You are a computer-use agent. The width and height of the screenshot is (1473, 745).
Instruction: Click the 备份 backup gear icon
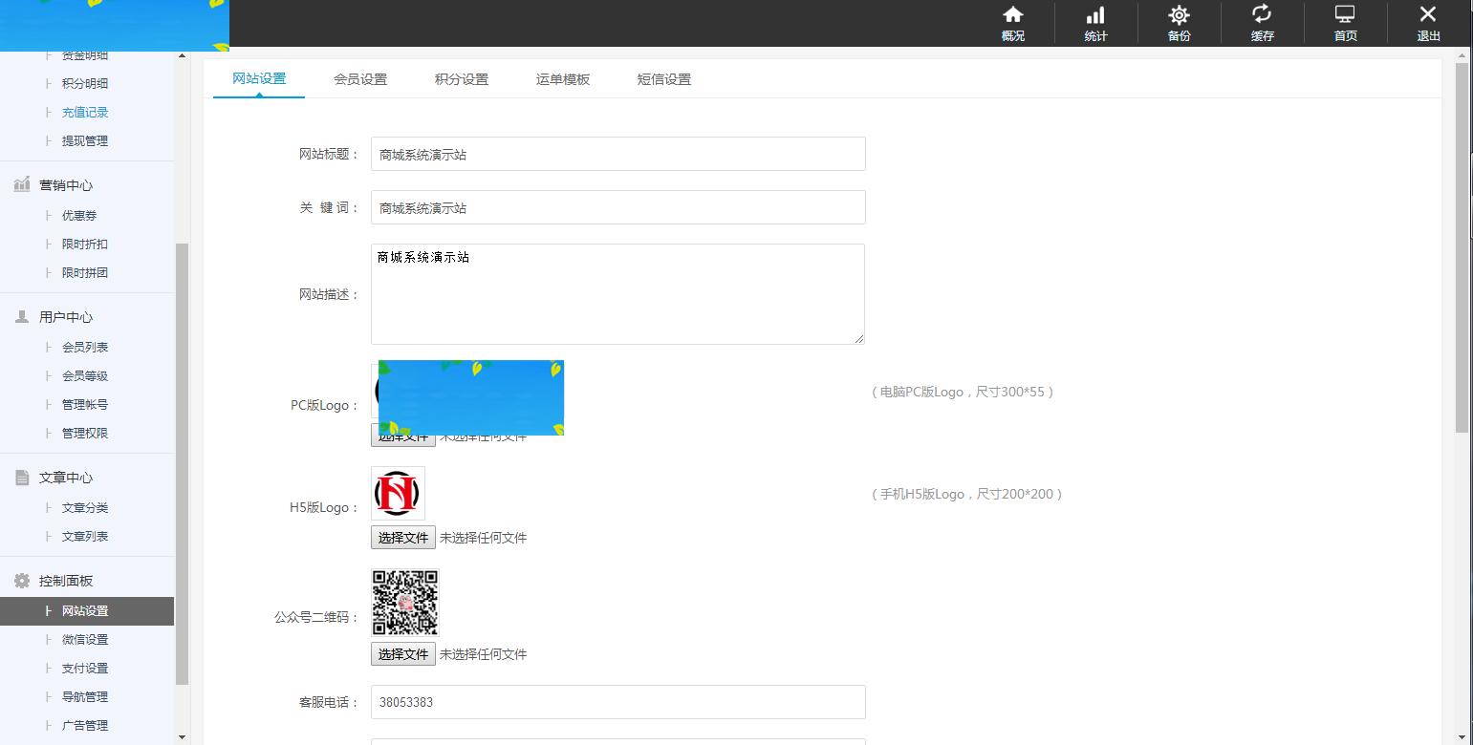click(1179, 23)
